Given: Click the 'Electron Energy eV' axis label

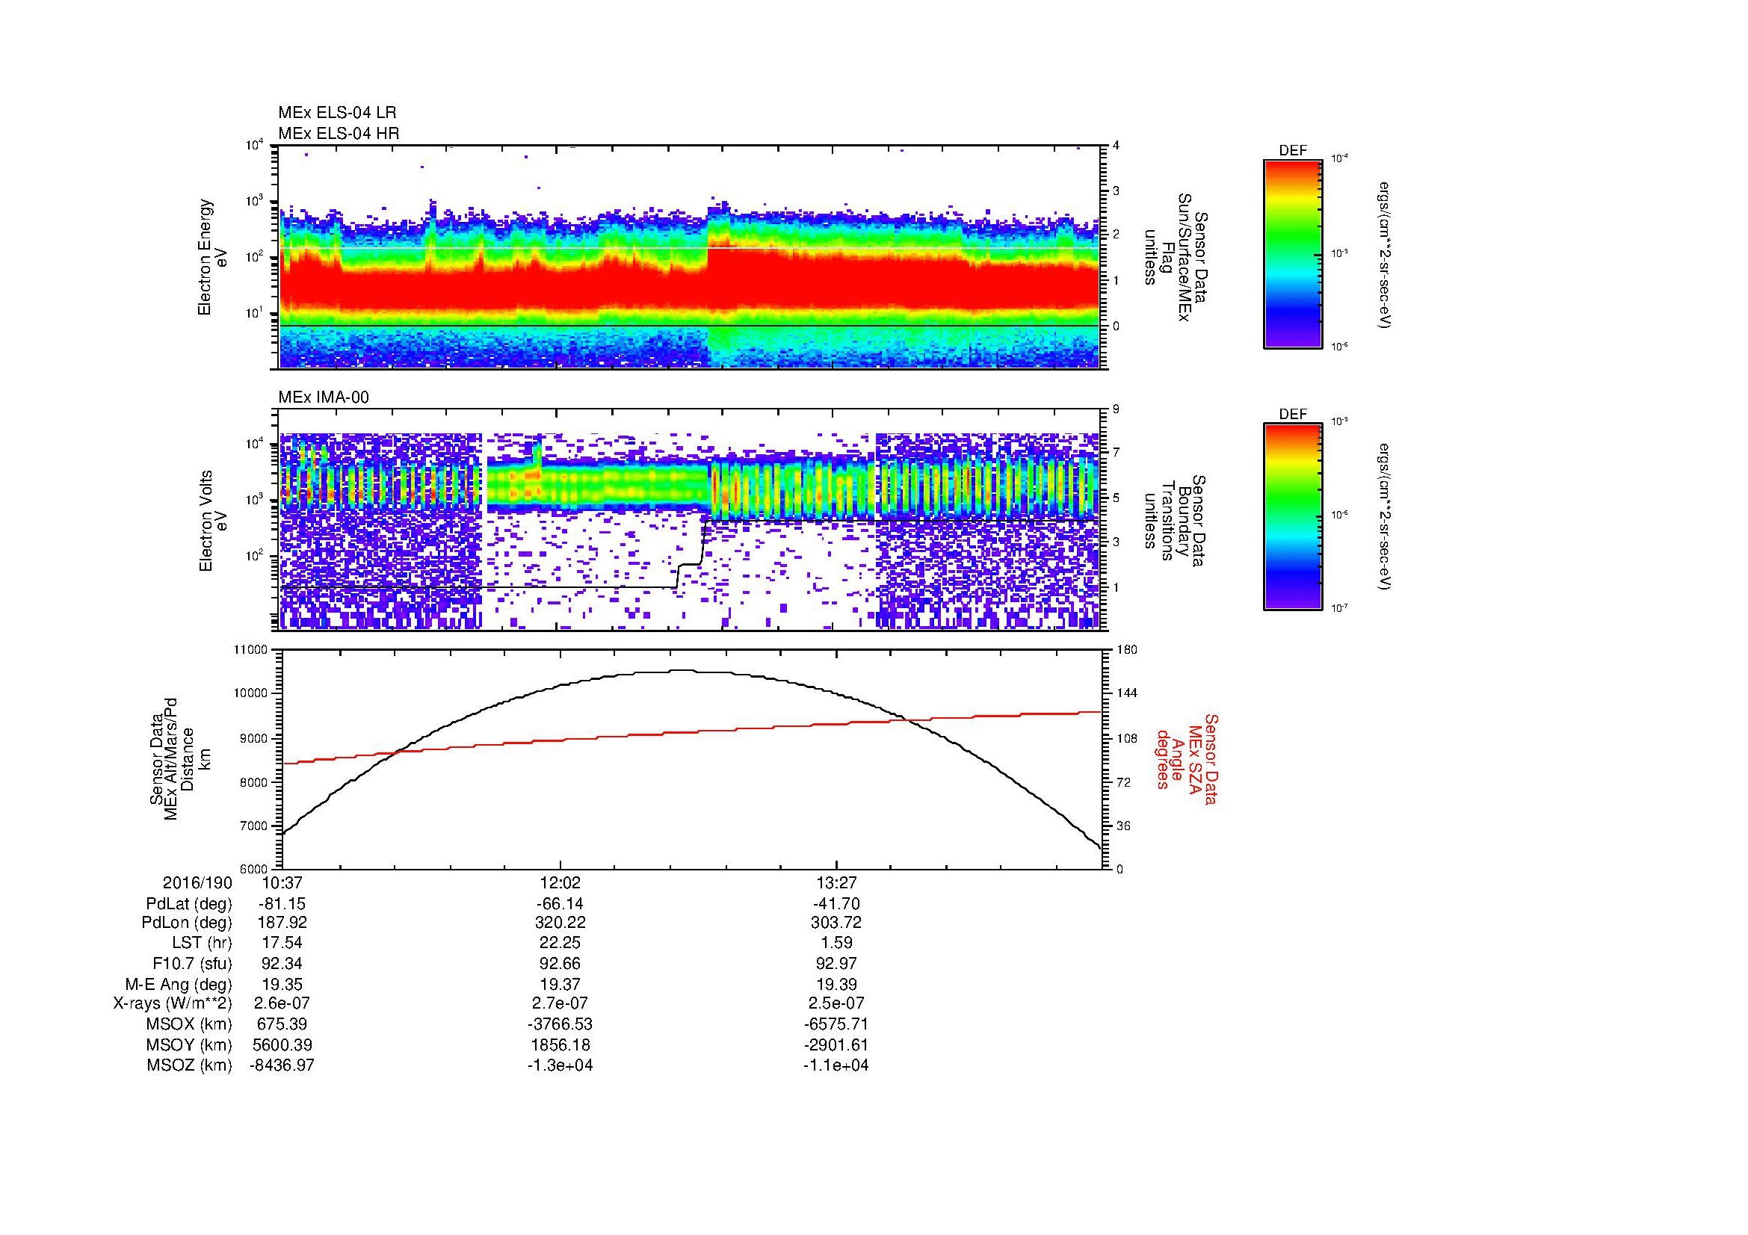Looking at the screenshot, I should click(x=213, y=257).
